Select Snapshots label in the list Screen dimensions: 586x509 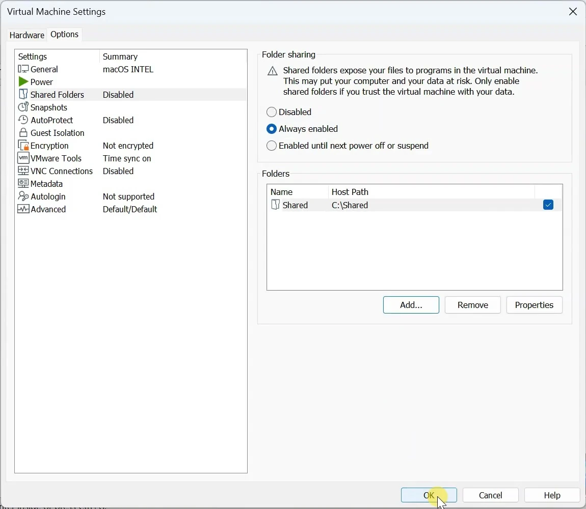(x=49, y=107)
